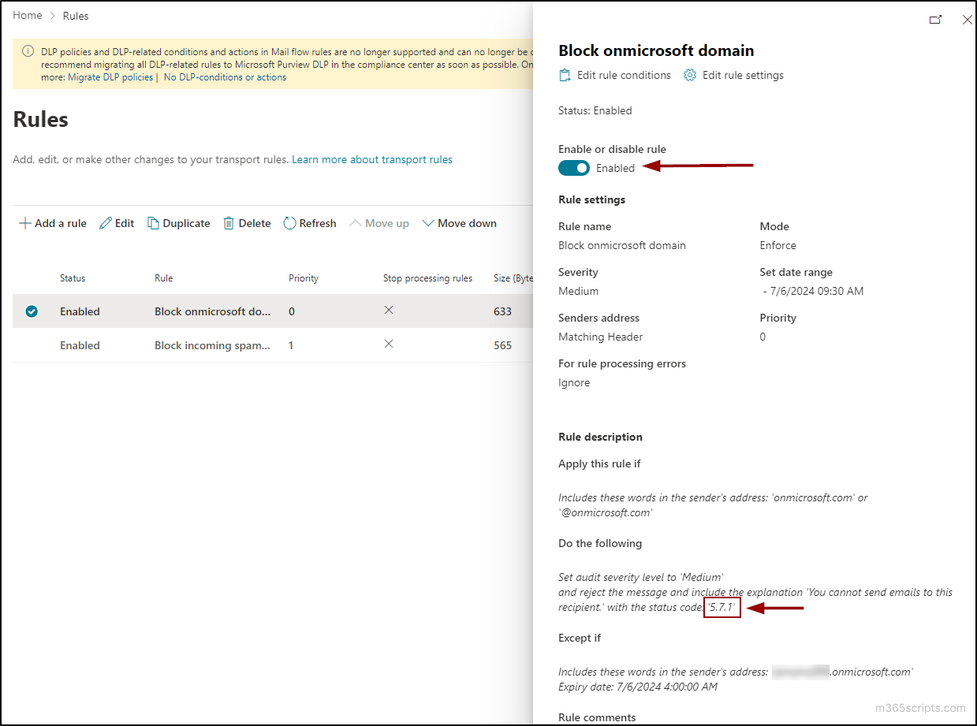This screenshot has width=977, height=726.
Task: Open Edit rule conditions
Action: [x=565, y=74]
